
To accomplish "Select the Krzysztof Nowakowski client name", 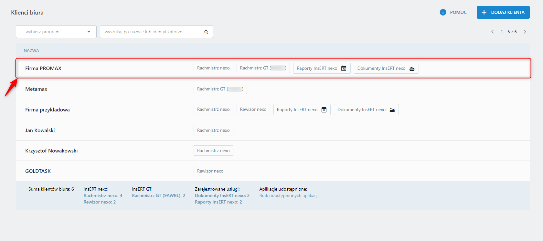I will pos(51,151).
